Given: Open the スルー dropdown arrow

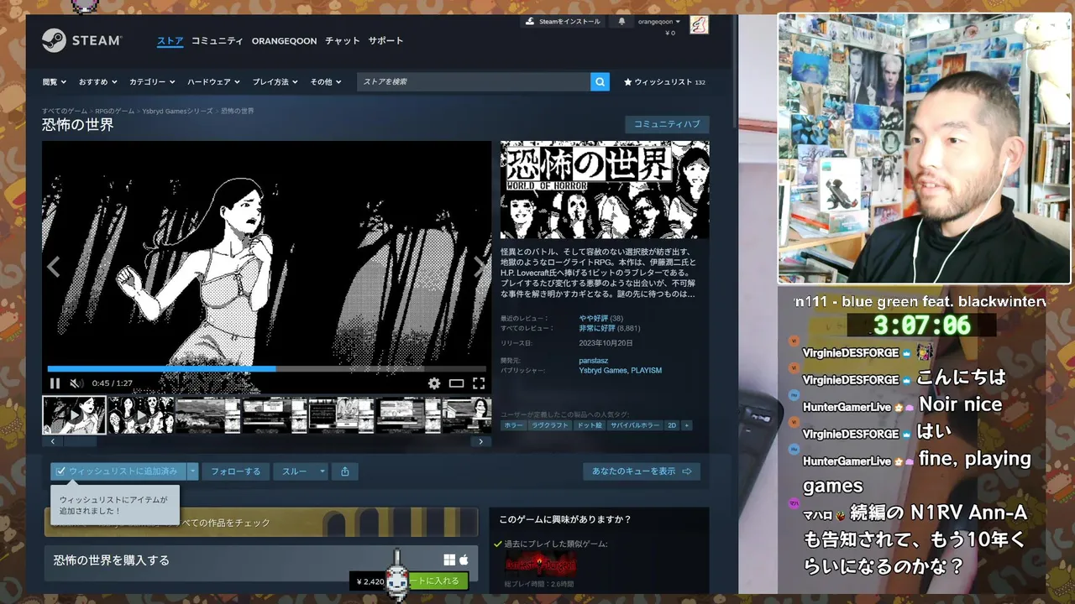Looking at the screenshot, I should click(x=322, y=471).
